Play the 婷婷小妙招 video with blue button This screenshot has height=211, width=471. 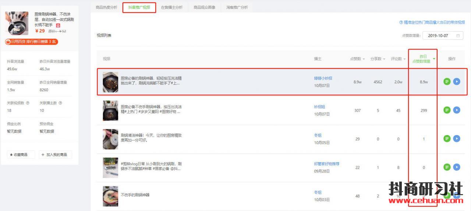tap(457, 81)
